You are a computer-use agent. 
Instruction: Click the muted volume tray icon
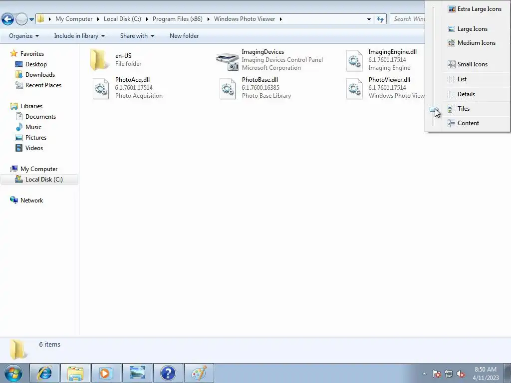(461, 374)
